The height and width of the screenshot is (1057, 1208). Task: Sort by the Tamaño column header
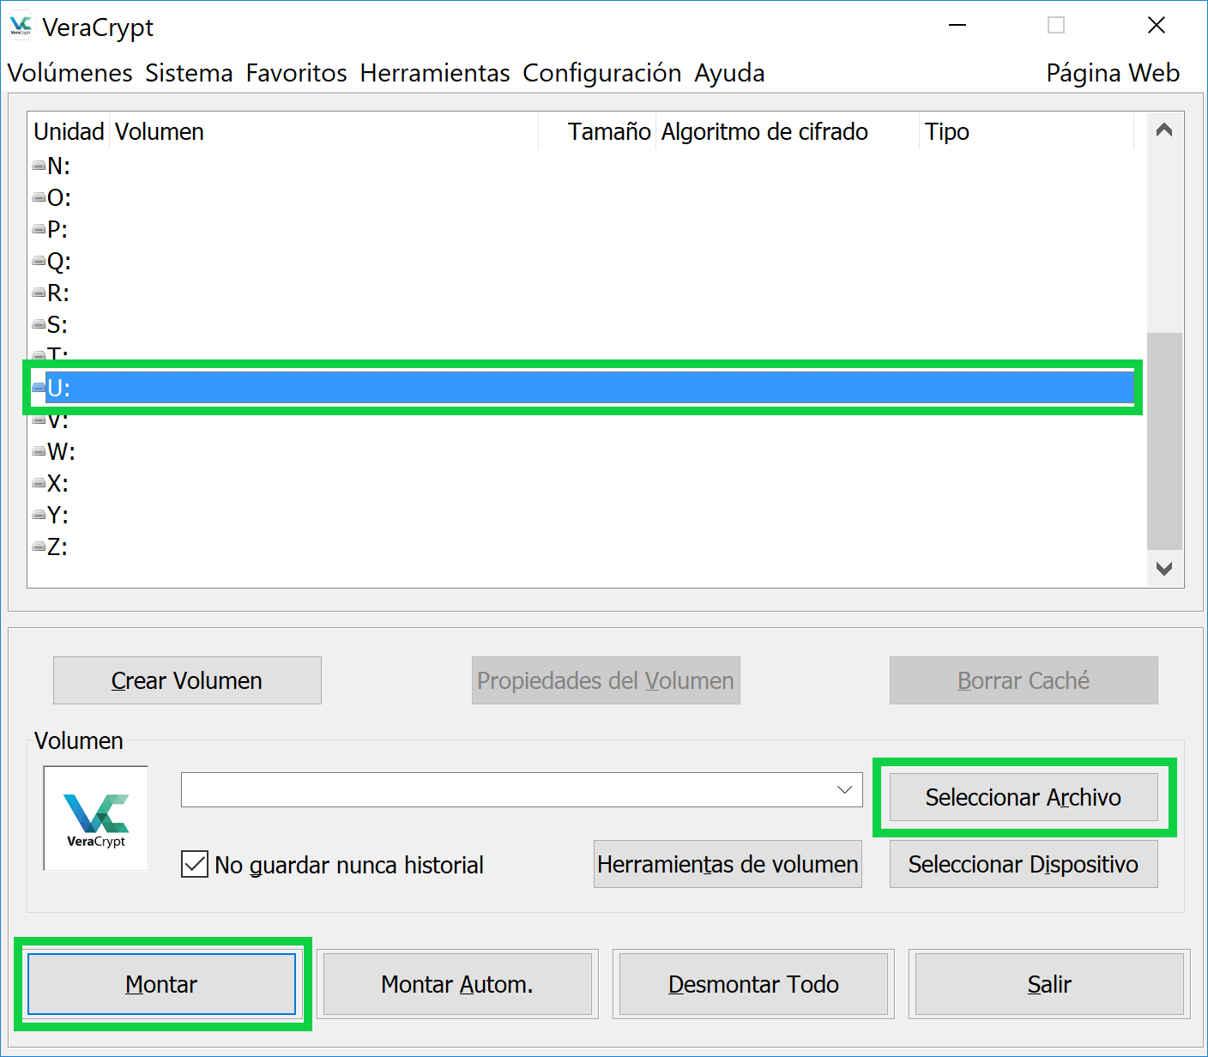(x=597, y=131)
